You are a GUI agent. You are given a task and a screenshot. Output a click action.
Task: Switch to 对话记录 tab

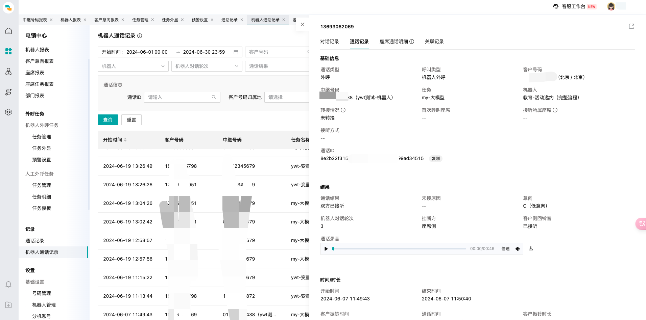(330, 42)
